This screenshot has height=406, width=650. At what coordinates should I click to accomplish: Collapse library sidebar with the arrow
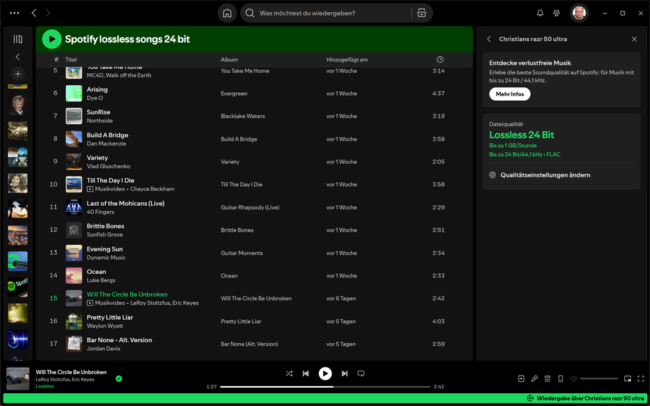click(18, 57)
